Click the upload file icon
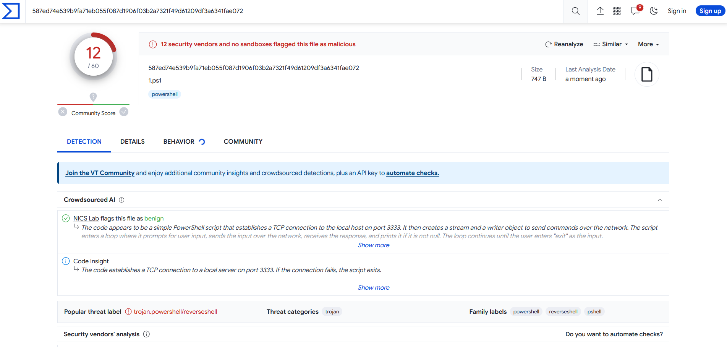This screenshot has width=727, height=347. pyautogui.click(x=600, y=11)
